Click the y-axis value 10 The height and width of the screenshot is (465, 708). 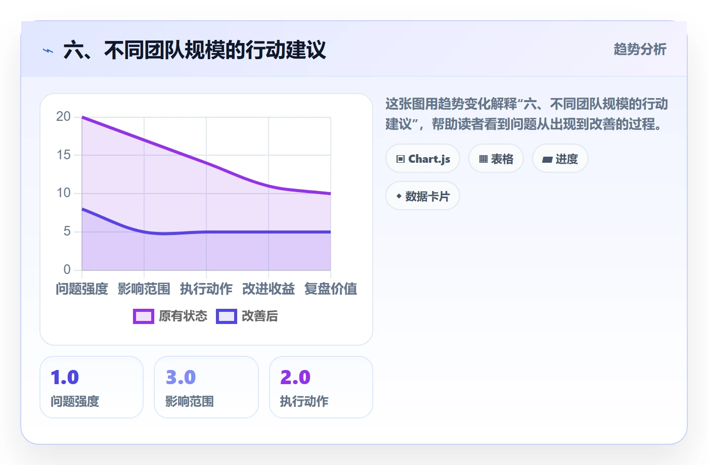point(64,193)
